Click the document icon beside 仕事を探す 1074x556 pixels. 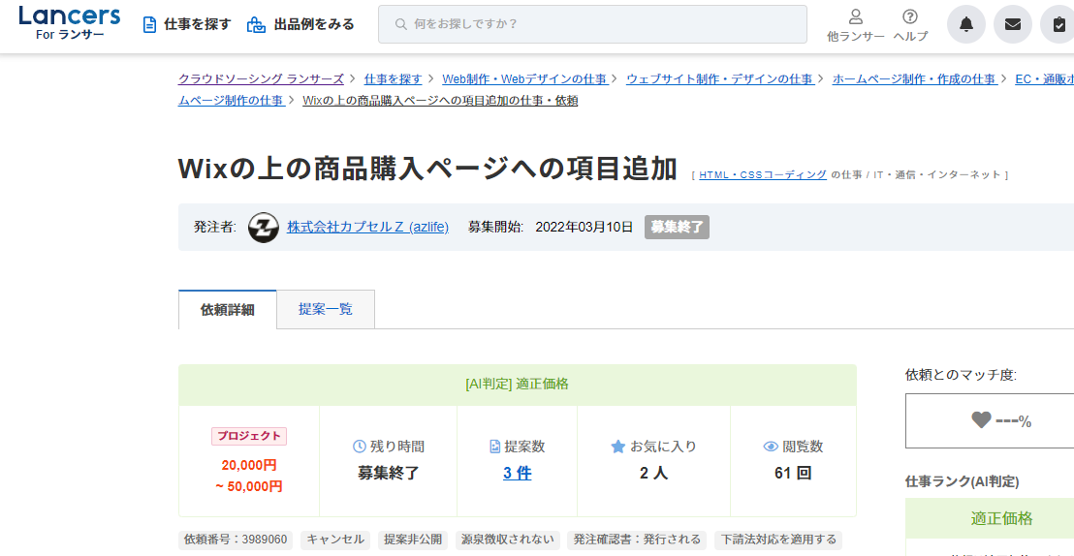coord(149,24)
